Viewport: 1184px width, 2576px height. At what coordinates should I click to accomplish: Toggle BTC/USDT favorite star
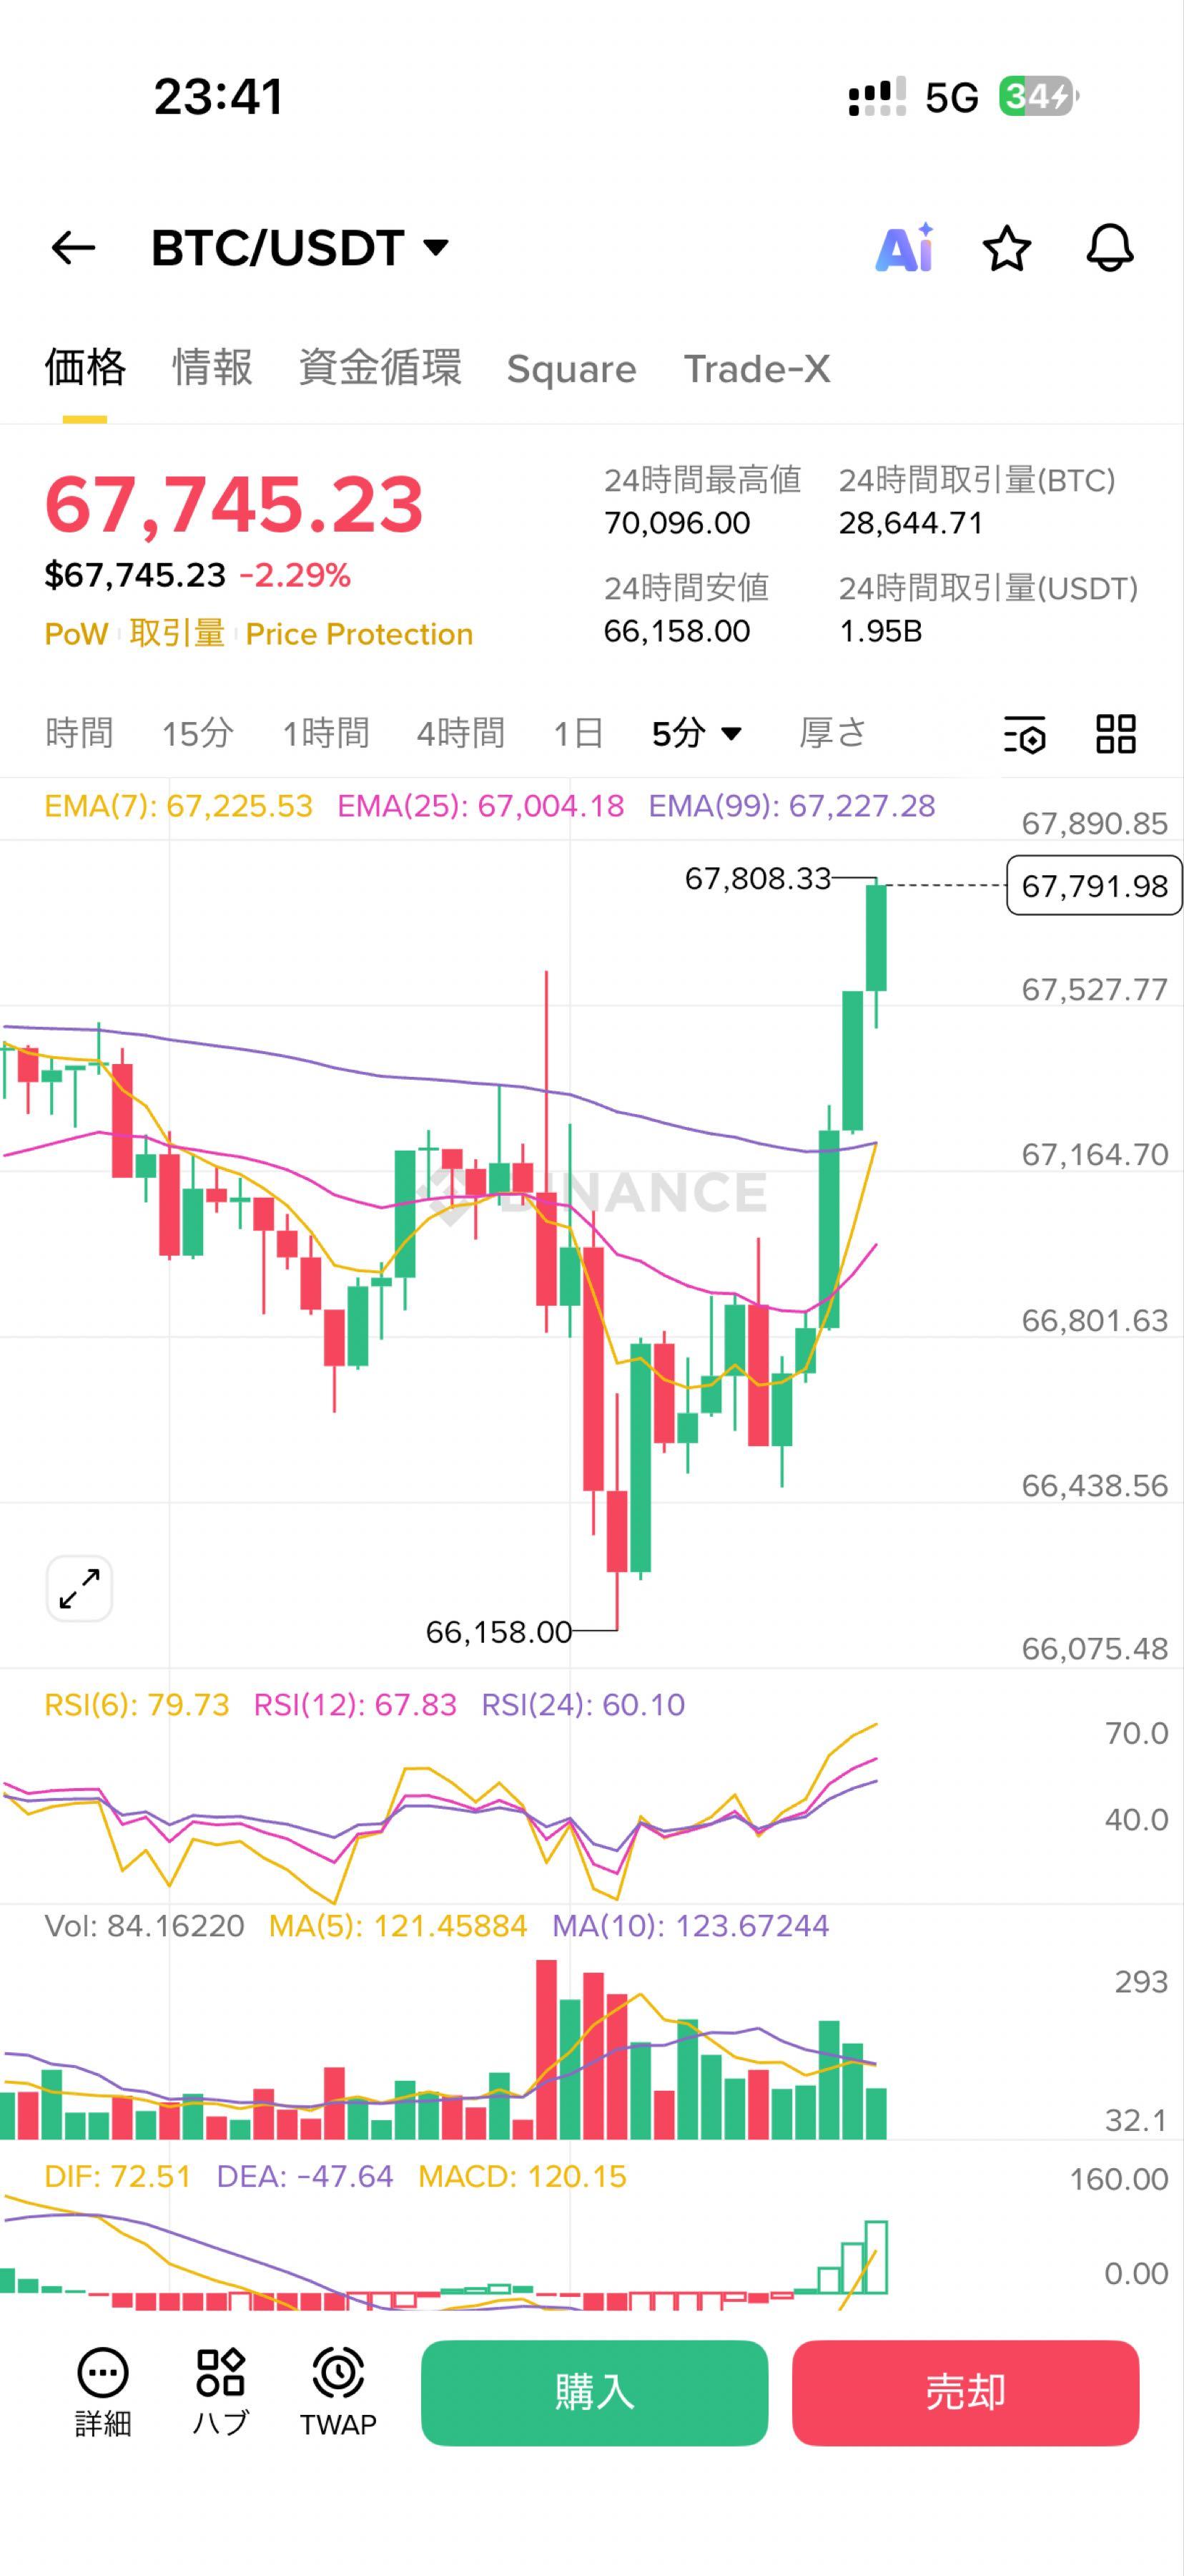[1006, 248]
